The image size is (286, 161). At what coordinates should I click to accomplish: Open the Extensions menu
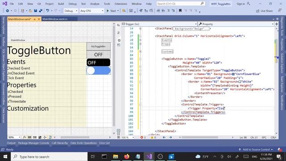point(121,4)
